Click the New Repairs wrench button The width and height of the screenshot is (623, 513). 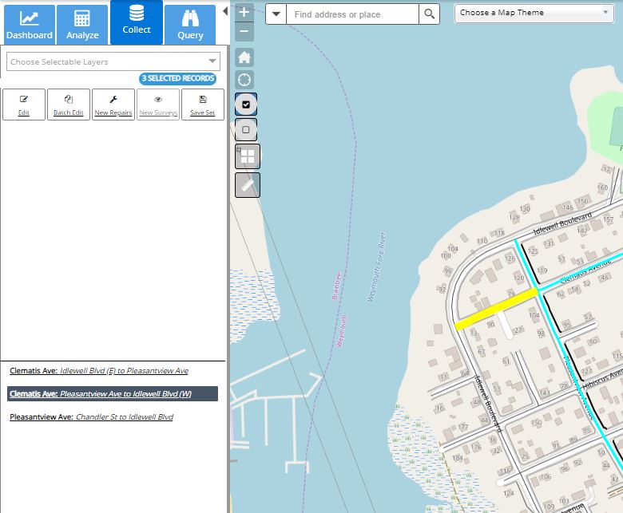pyautogui.click(x=113, y=105)
